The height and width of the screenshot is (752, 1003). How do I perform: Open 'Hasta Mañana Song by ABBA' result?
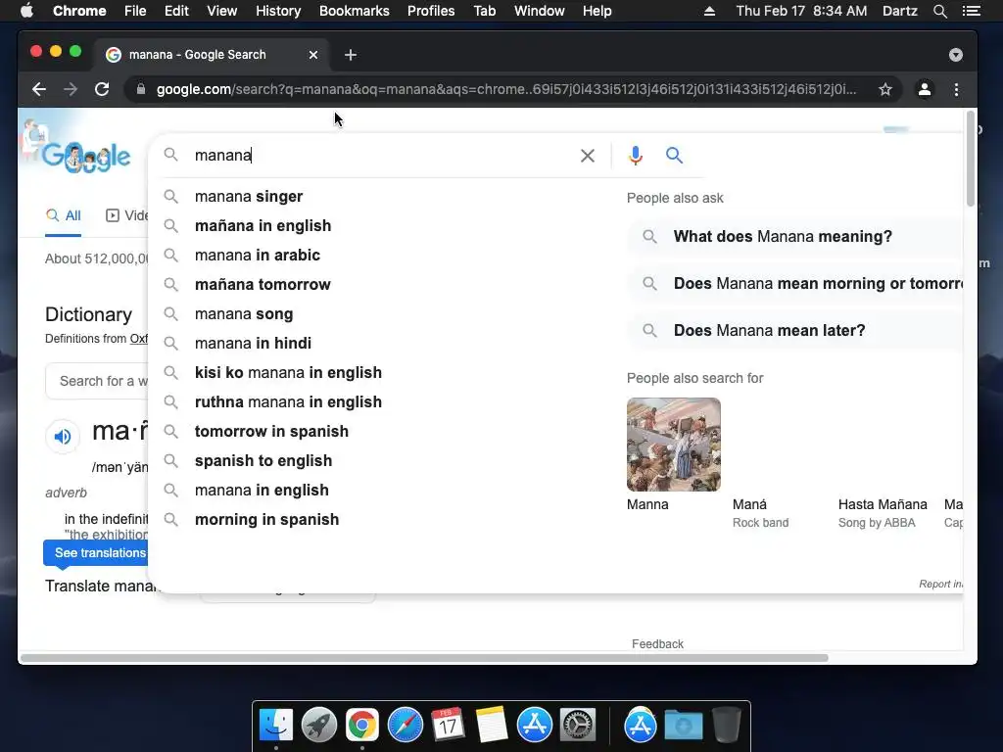[x=883, y=513]
